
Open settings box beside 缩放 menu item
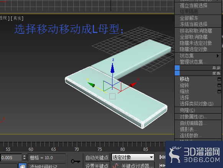[x=219, y=91]
